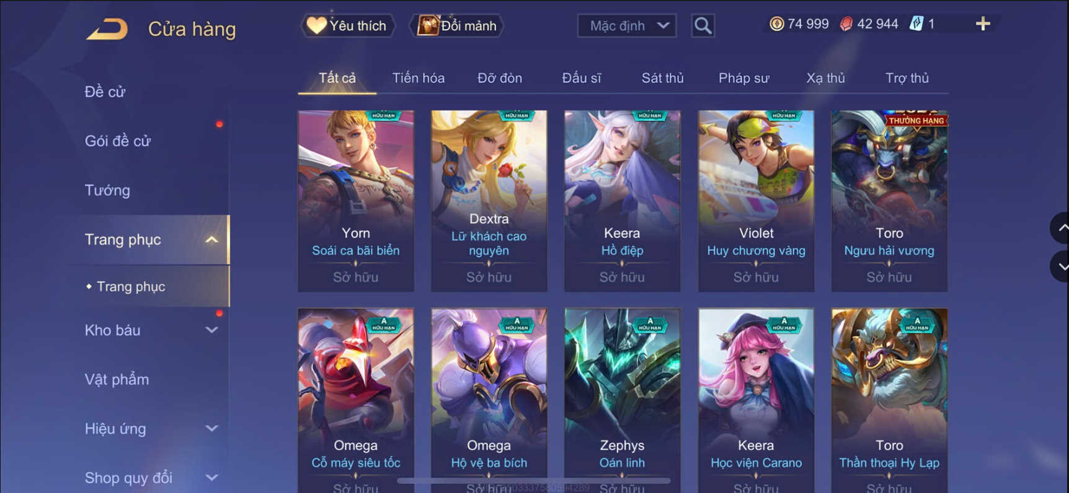Tap the blue voucher currency icon
The height and width of the screenshot is (493, 1069).
point(916,24)
